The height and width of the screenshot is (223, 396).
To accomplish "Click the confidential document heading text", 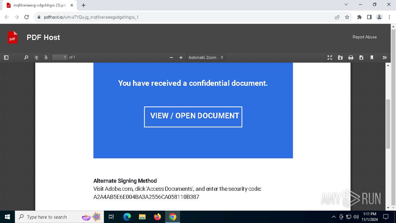I will 193,83.
